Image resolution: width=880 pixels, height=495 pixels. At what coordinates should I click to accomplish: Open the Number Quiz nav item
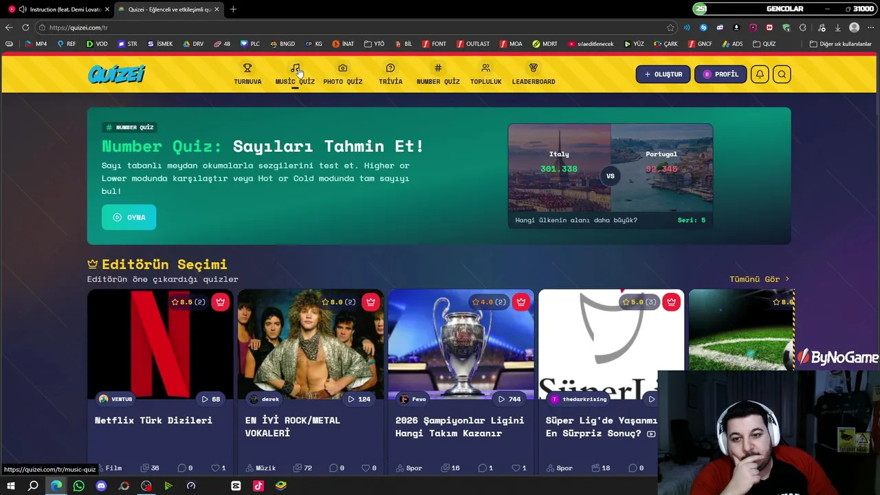438,74
